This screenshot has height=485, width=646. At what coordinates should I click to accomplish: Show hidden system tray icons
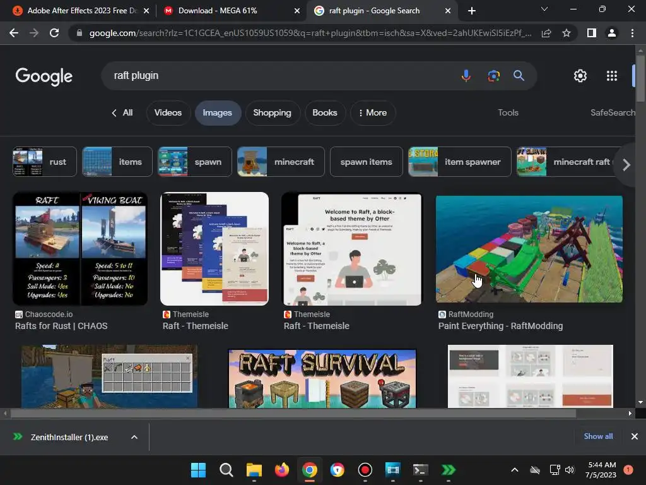(x=515, y=470)
